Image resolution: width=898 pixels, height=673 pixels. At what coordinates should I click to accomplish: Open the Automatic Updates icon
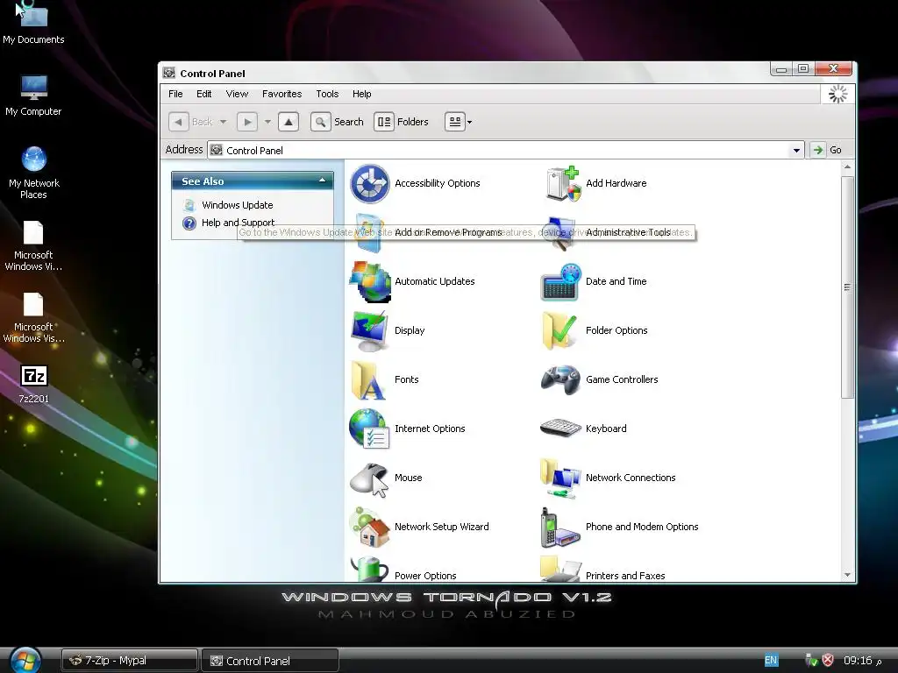pyautogui.click(x=370, y=281)
